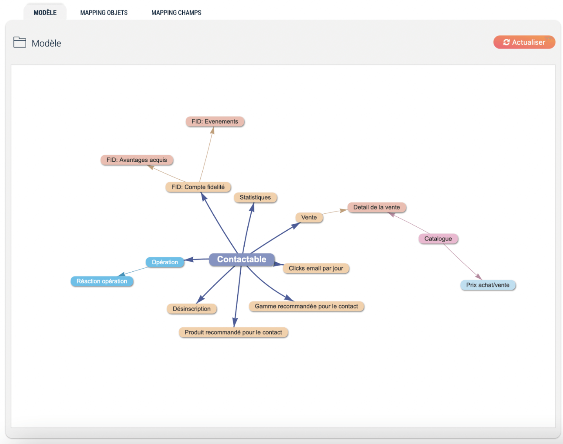Click the Modèle panel heading

coord(46,43)
